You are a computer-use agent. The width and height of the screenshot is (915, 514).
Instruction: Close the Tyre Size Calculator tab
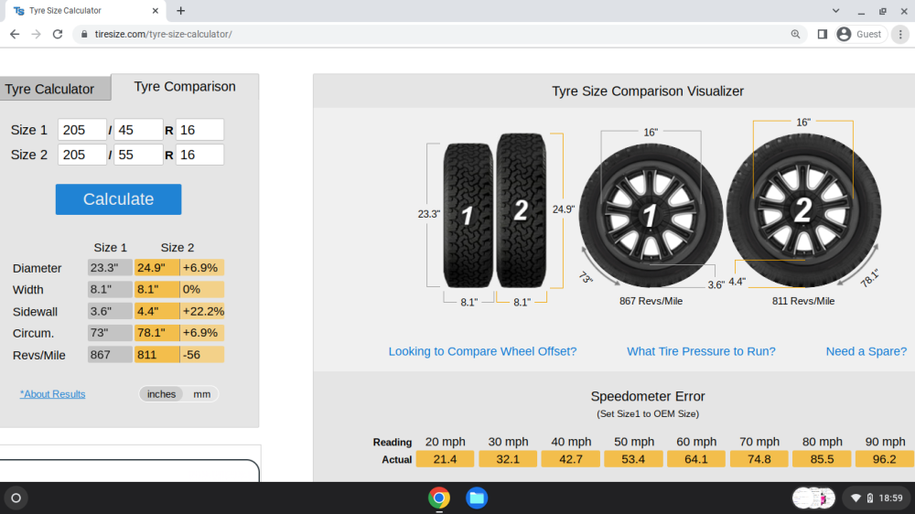coord(156,10)
